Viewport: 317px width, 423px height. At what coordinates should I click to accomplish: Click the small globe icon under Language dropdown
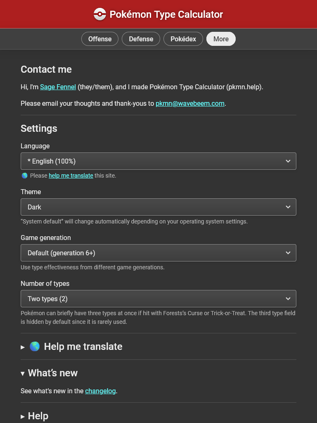click(24, 176)
